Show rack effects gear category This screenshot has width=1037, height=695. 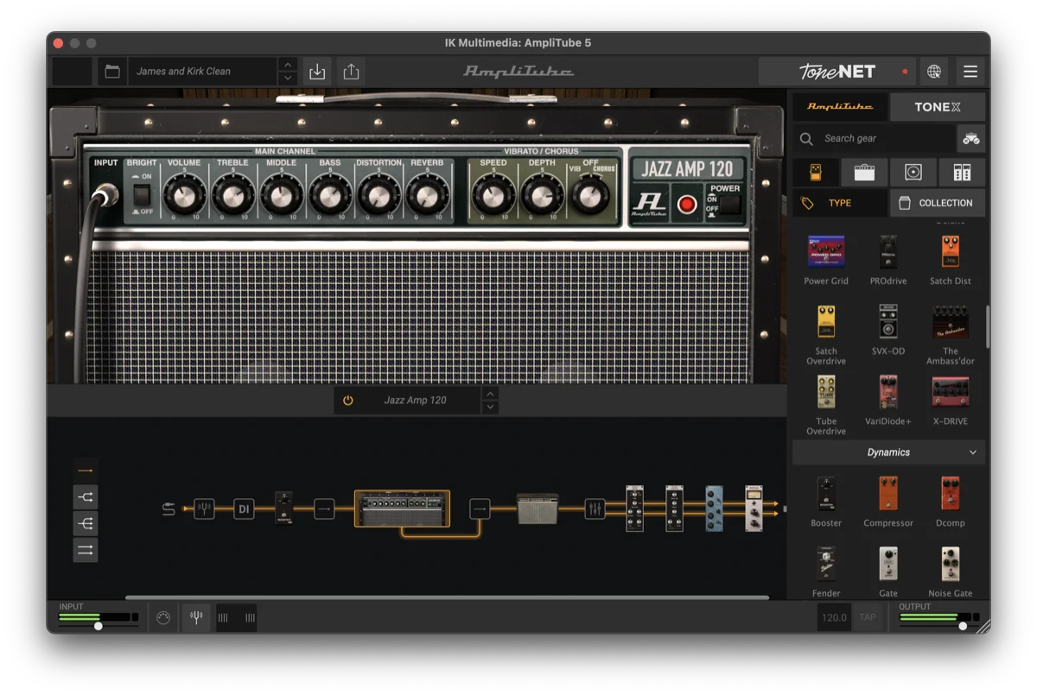coord(962,172)
